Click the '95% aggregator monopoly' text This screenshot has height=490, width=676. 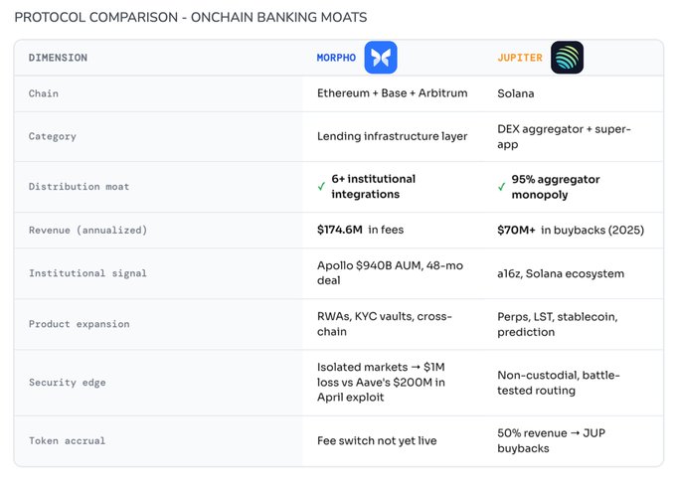556,187
